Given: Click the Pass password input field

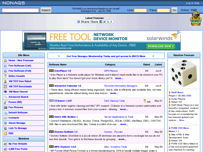Looking at the screenshot, I should [x=163, y=10].
